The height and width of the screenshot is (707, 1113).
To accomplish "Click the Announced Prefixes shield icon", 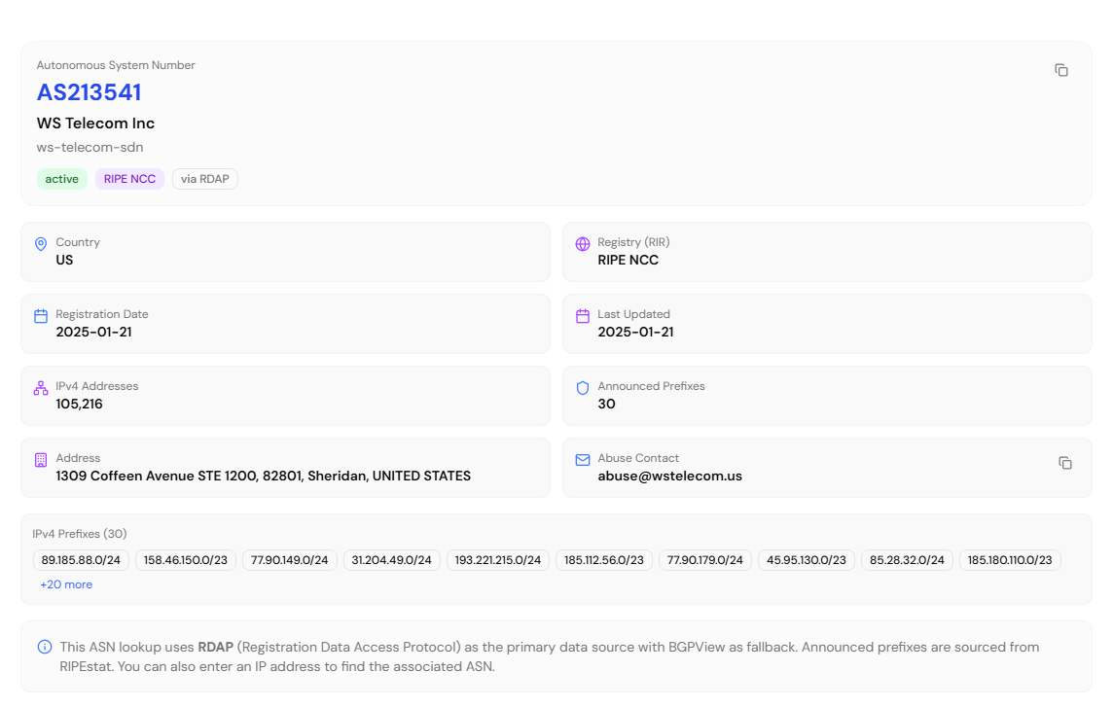I will pos(583,388).
